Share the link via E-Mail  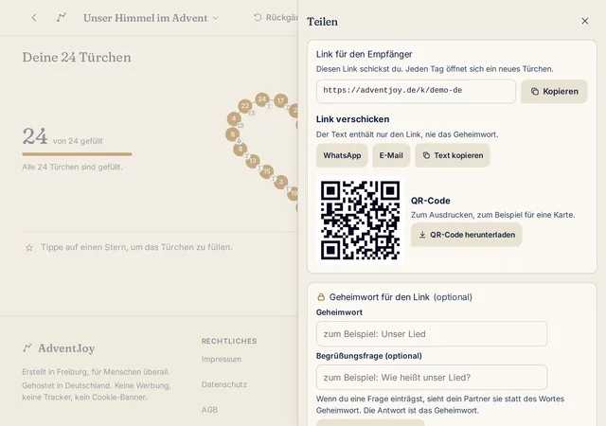391,155
